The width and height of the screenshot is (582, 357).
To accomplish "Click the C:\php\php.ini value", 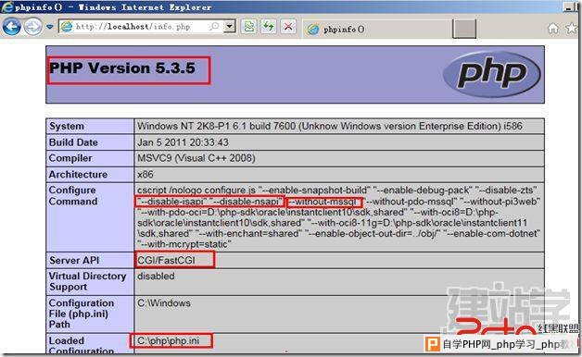I will (168, 340).
